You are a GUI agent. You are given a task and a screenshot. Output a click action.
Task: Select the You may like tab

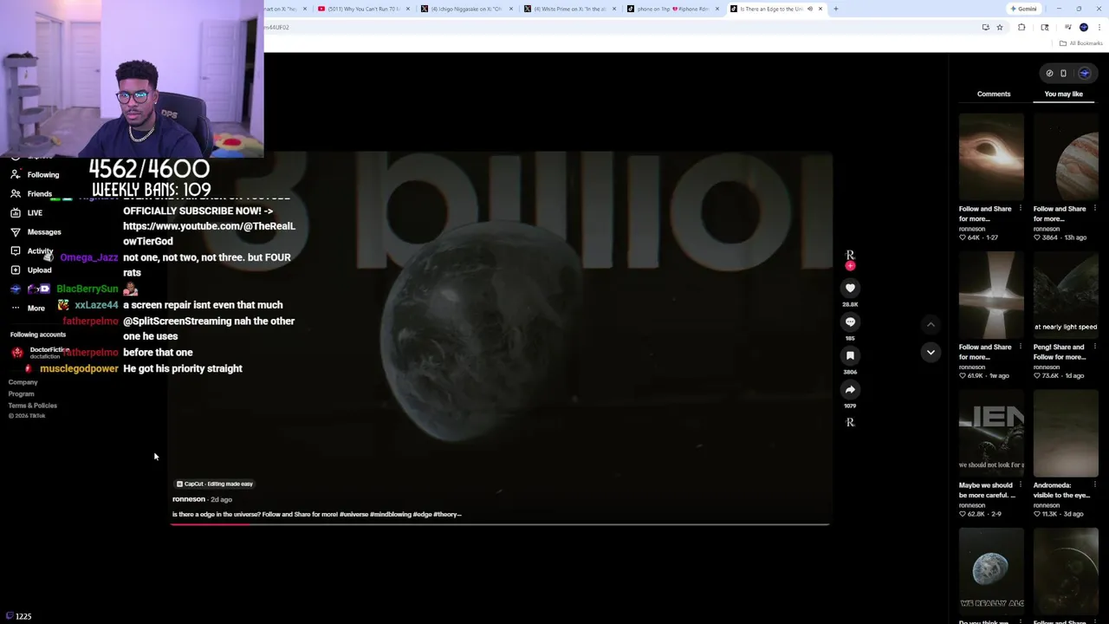(x=1064, y=94)
